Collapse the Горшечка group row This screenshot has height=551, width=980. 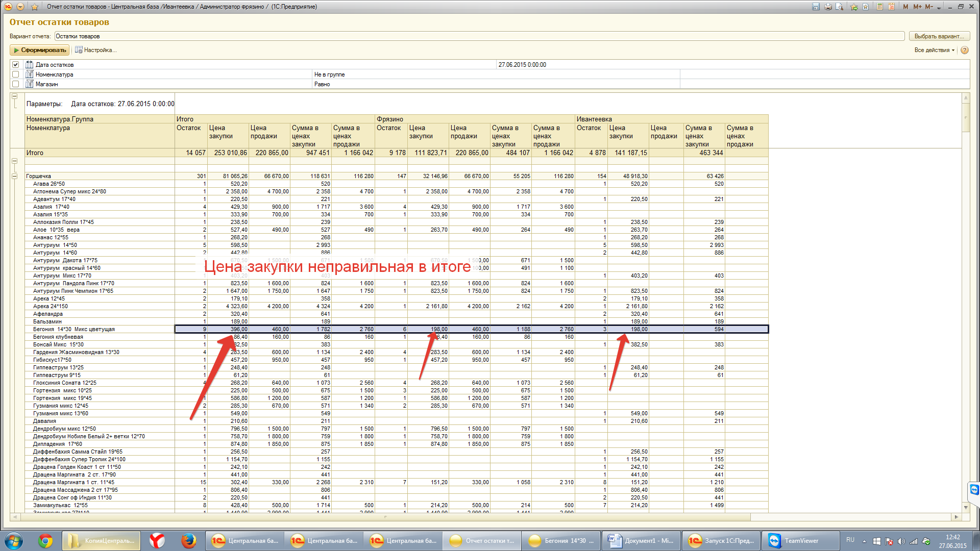[x=14, y=176]
